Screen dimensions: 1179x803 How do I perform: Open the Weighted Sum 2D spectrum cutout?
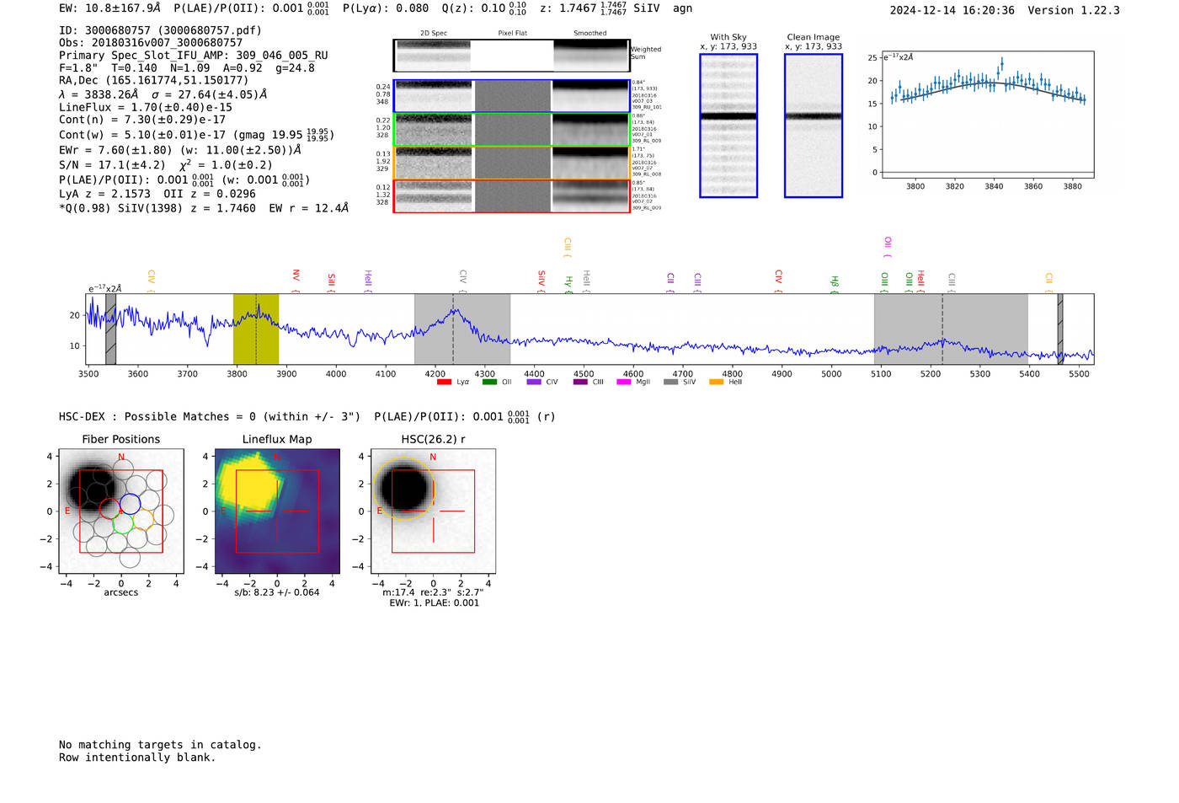pos(511,56)
